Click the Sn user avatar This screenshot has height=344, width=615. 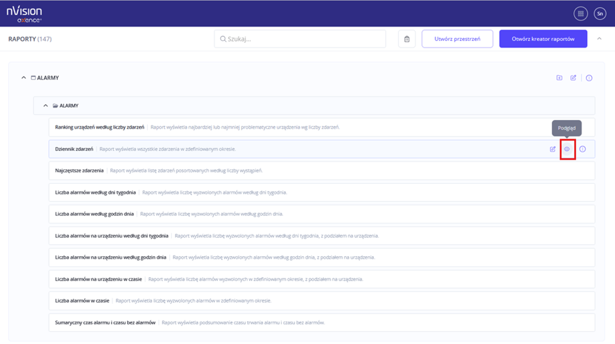tap(600, 14)
